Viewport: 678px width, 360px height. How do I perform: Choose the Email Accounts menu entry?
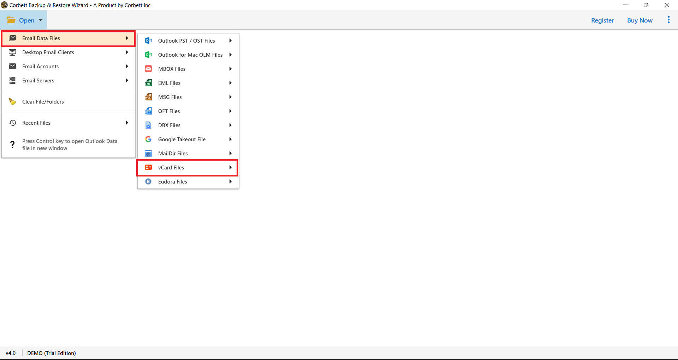coord(69,66)
